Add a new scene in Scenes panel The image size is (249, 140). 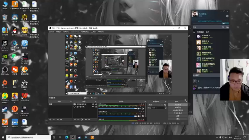50,119
